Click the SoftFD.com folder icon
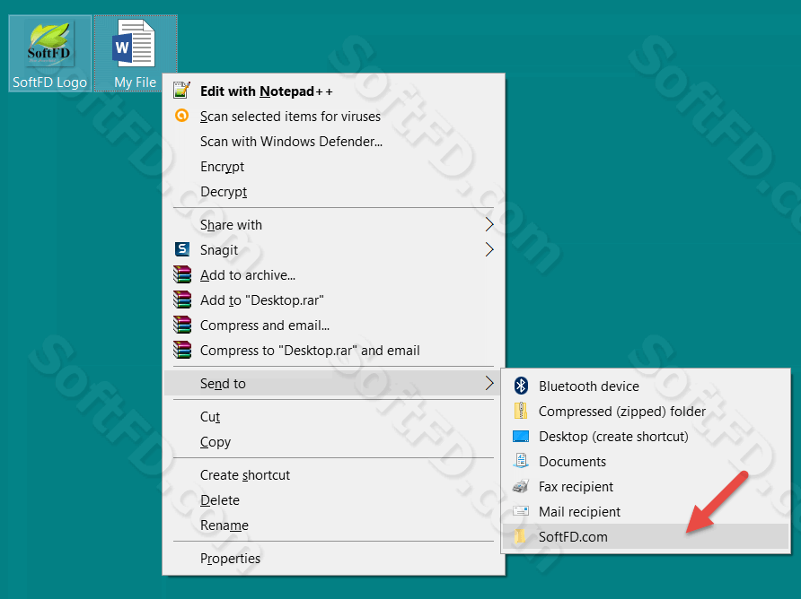This screenshot has width=801, height=599. 521,536
